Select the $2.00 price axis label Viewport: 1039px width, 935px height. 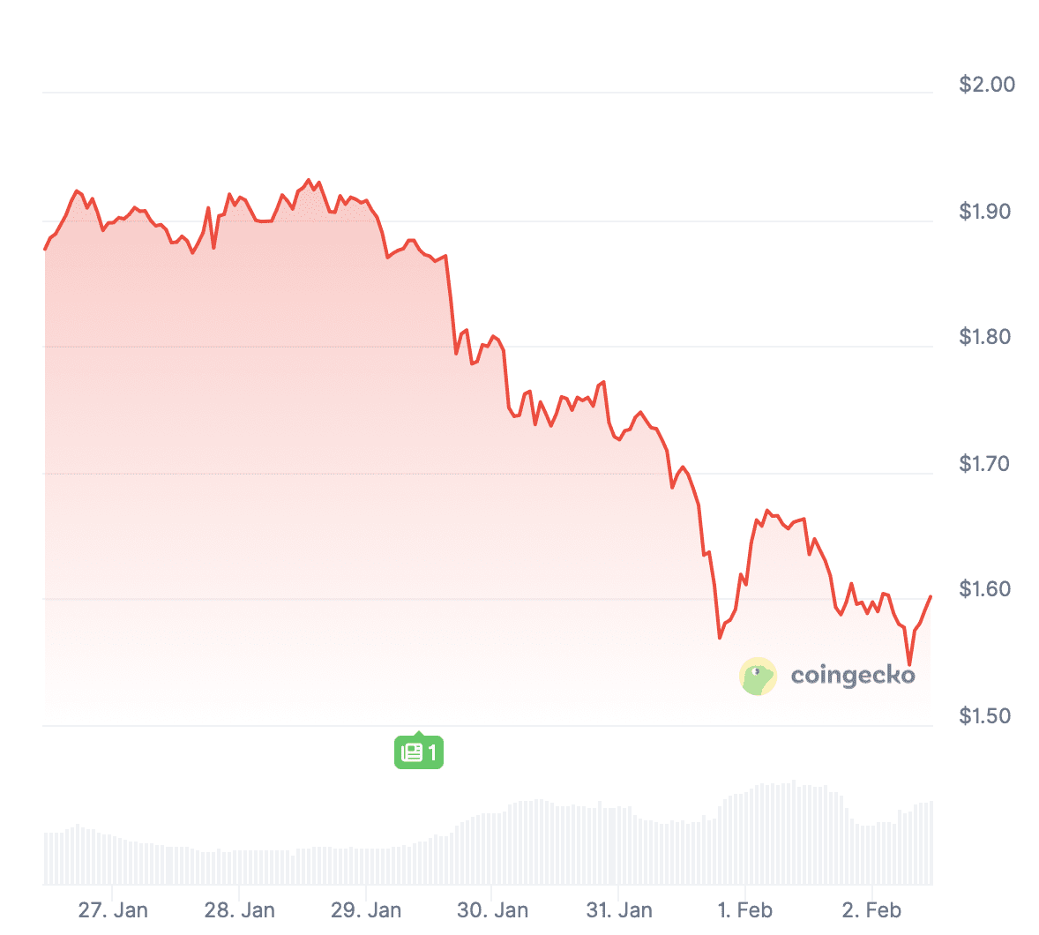986,85
